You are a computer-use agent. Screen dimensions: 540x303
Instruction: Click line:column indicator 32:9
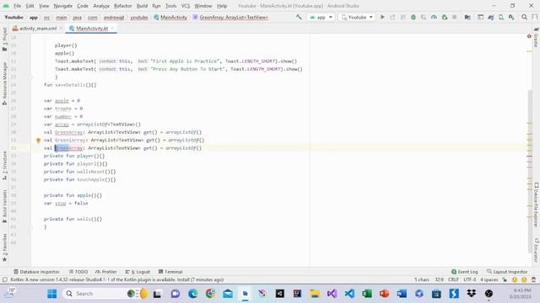[439, 279]
